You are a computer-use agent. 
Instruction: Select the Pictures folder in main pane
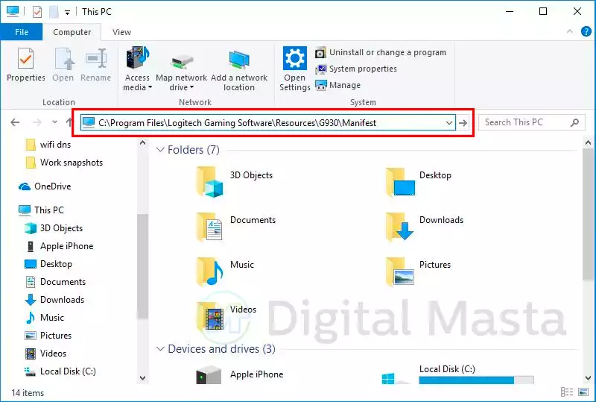[418, 271]
